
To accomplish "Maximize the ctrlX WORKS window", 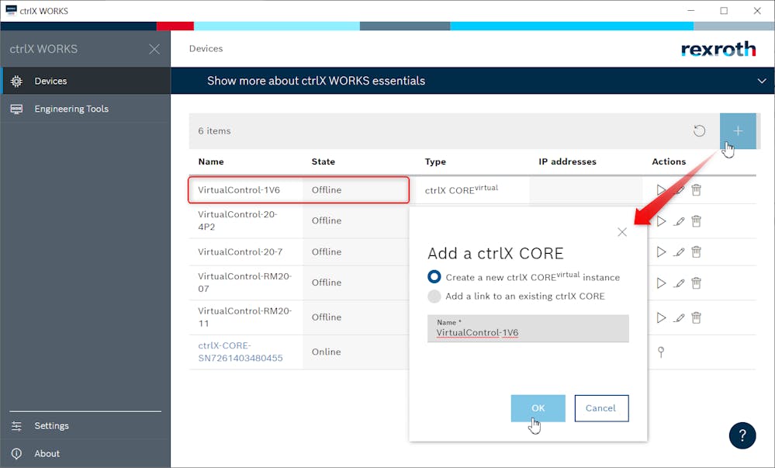I will (724, 10).
